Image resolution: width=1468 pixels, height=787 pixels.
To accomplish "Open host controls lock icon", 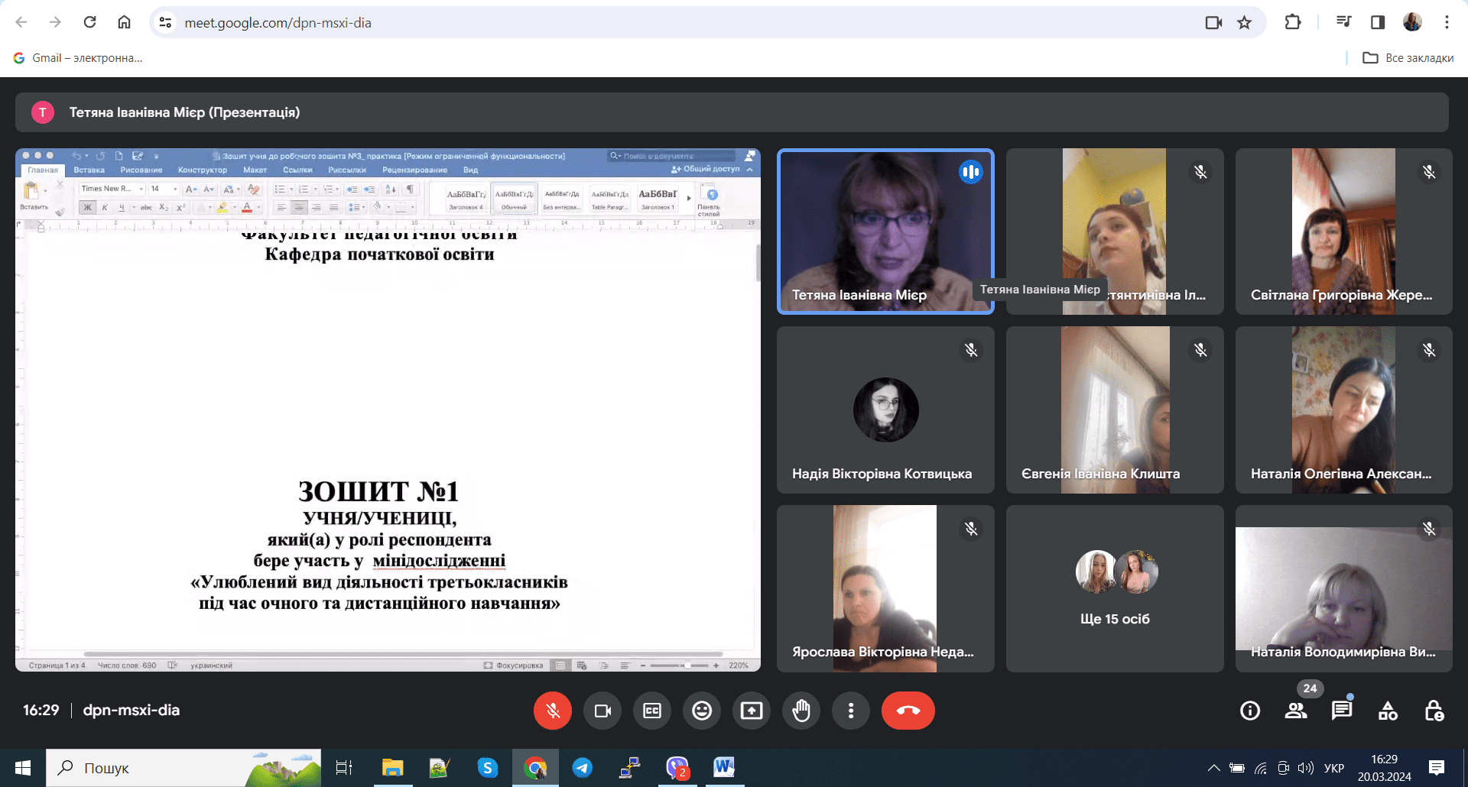I will [x=1434, y=711].
